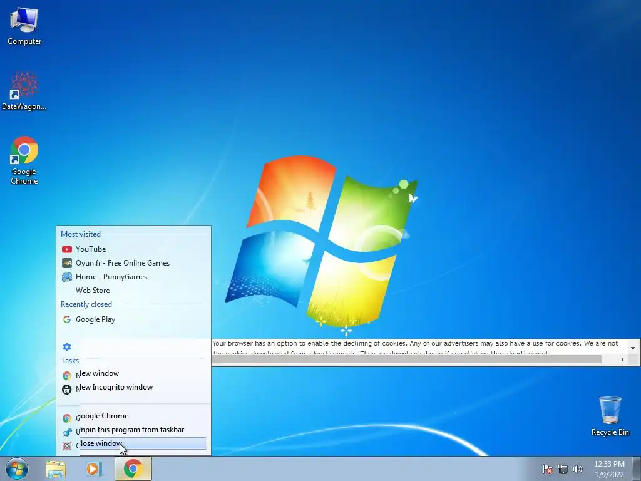
Task: Choose New window task
Action: [x=133, y=374]
